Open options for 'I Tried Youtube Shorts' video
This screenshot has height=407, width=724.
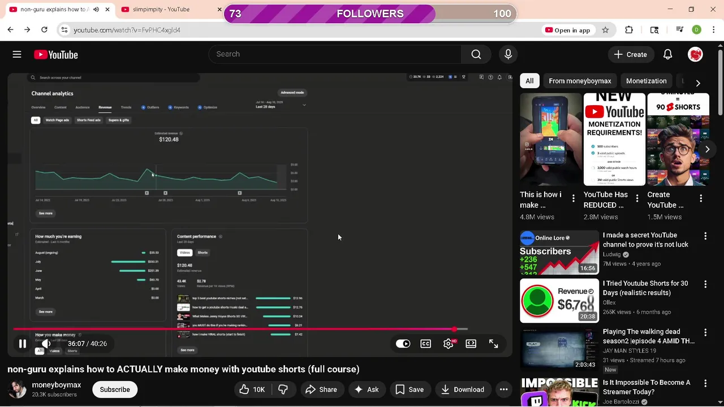705,284
